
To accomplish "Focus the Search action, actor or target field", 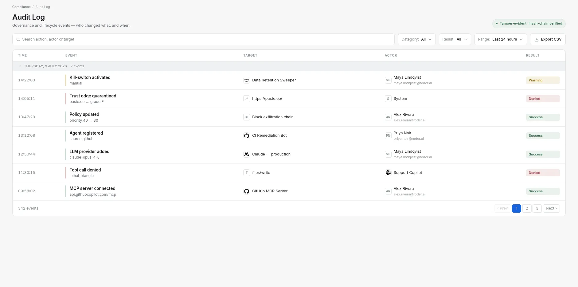I will (x=203, y=39).
